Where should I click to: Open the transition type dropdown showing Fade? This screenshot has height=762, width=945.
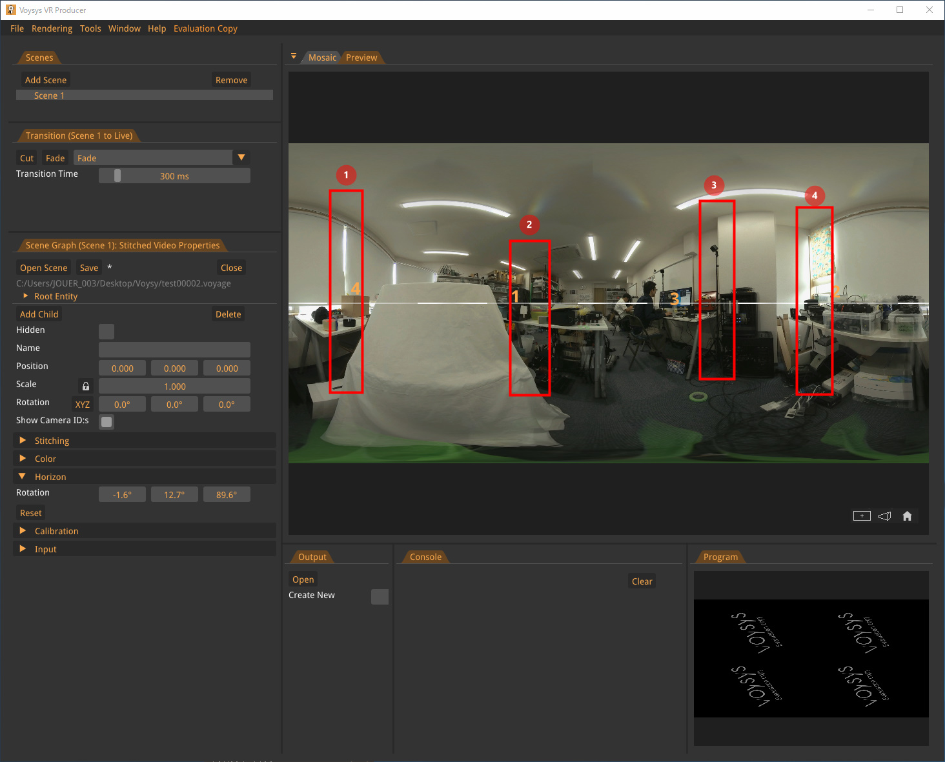click(241, 157)
